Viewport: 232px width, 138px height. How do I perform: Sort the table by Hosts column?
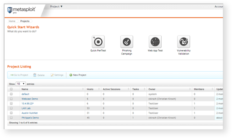(x=93, y=89)
